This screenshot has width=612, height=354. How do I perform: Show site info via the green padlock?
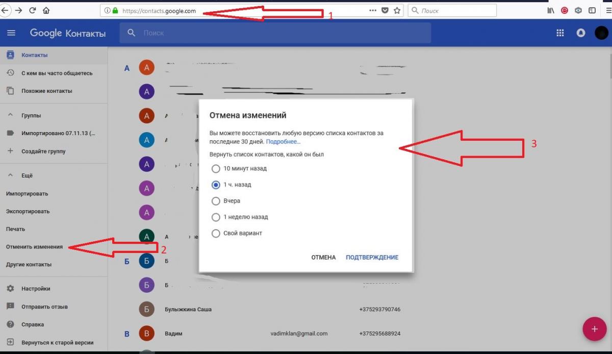tap(115, 10)
